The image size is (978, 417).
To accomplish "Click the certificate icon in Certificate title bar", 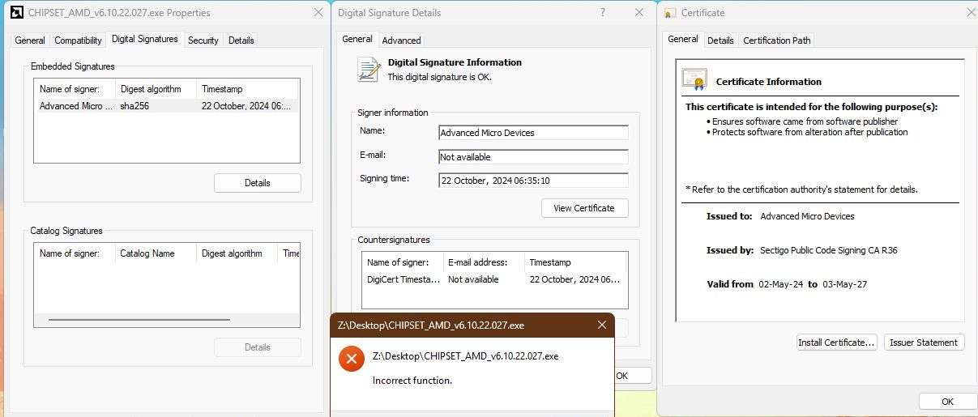I will (x=670, y=13).
